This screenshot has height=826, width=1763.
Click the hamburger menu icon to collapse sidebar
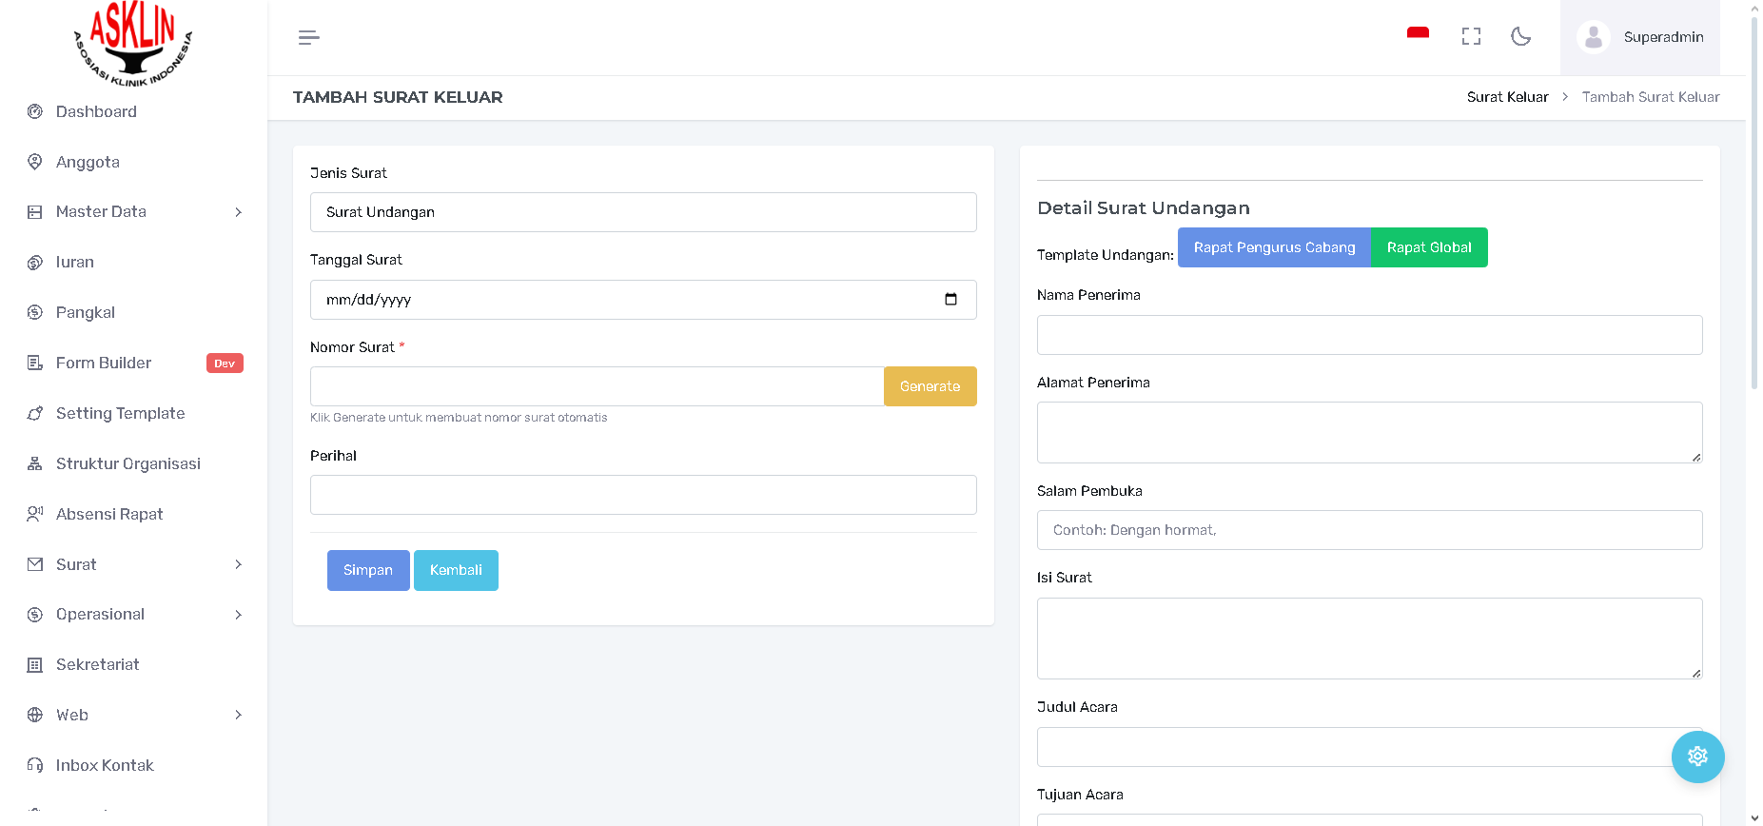(x=308, y=38)
